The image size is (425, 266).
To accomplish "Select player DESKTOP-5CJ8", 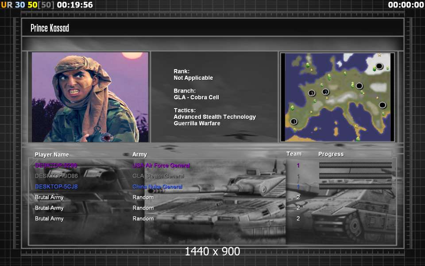I will pos(56,187).
